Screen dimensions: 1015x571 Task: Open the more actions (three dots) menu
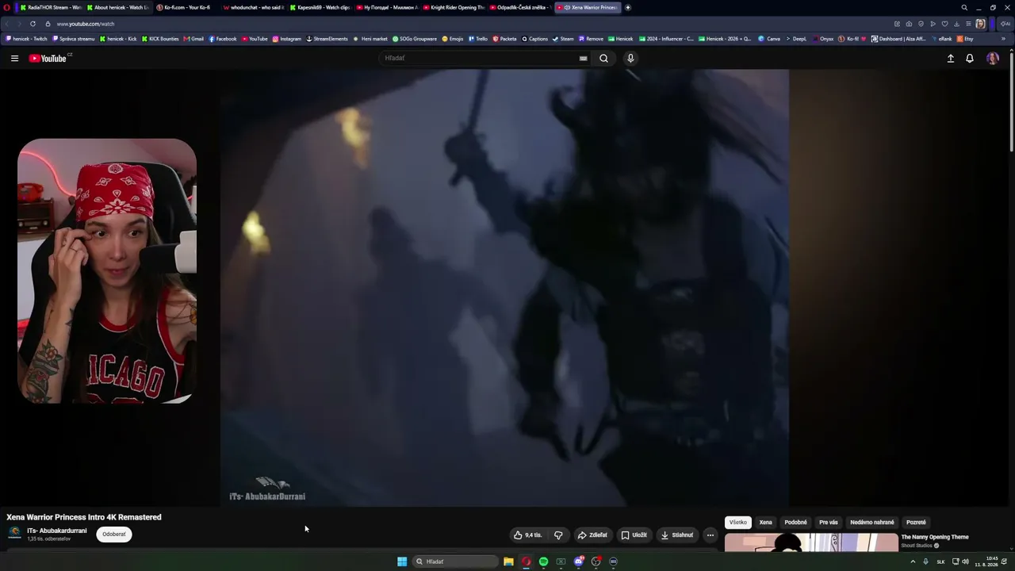pyautogui.click(x=710, y=535)
